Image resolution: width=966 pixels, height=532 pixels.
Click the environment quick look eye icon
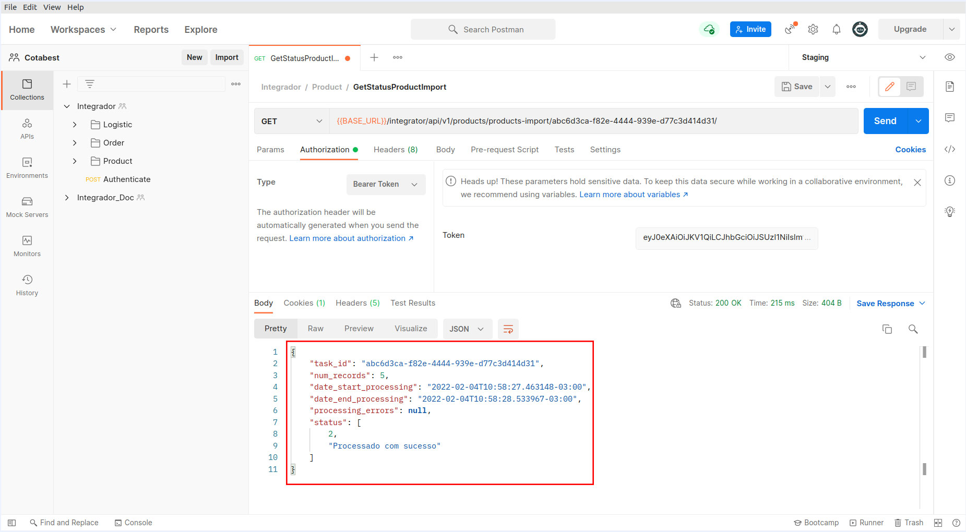(950, 57)
